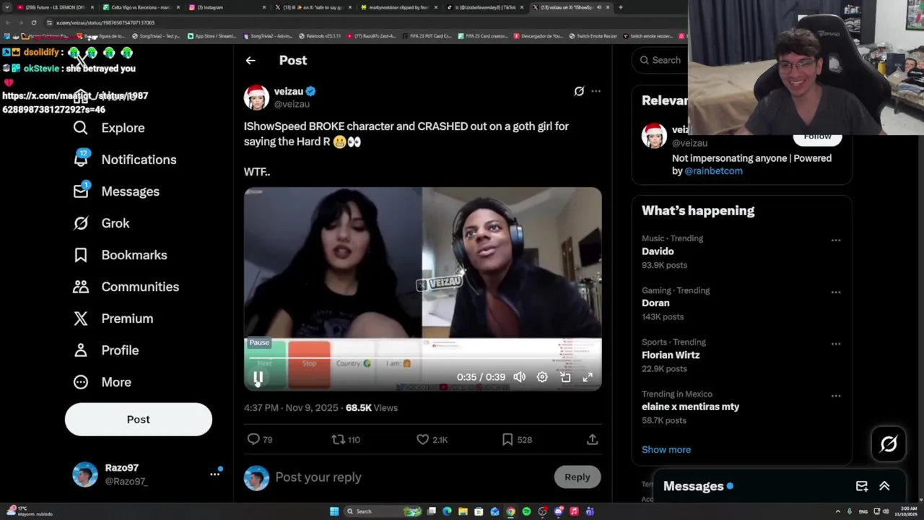Focus the X Search box
Viewport: 924px width, 520px height.
(659, 61)
